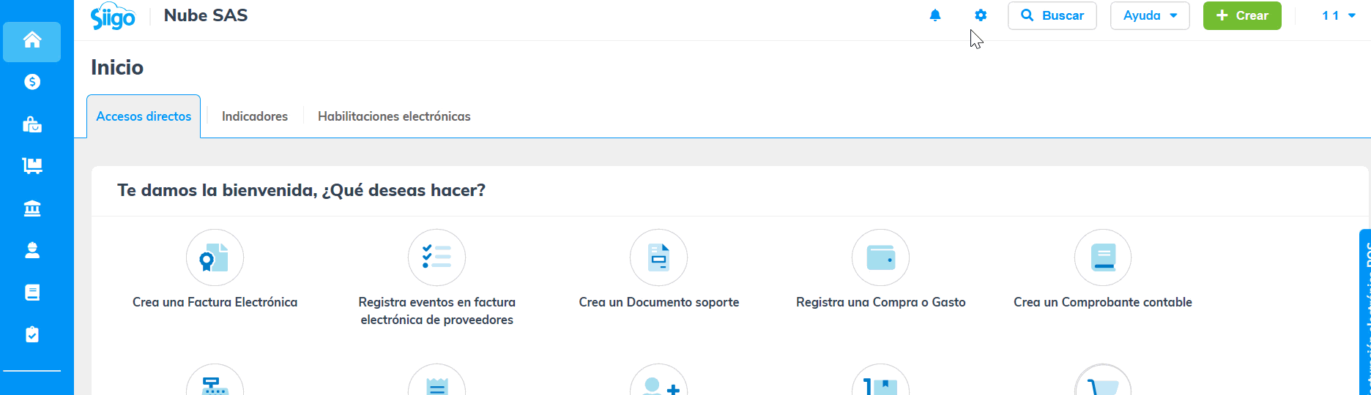1371x395 pixels.
Task: Click the green Crear button
Action: tap(1242, 15)
